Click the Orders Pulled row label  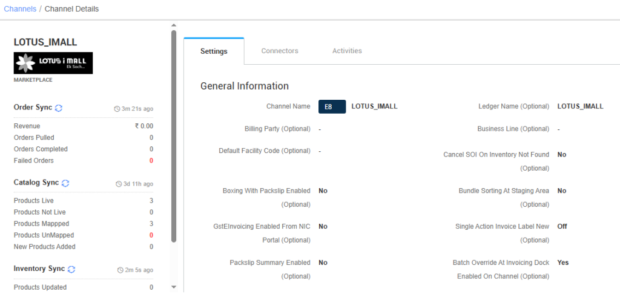pos(34,138)
